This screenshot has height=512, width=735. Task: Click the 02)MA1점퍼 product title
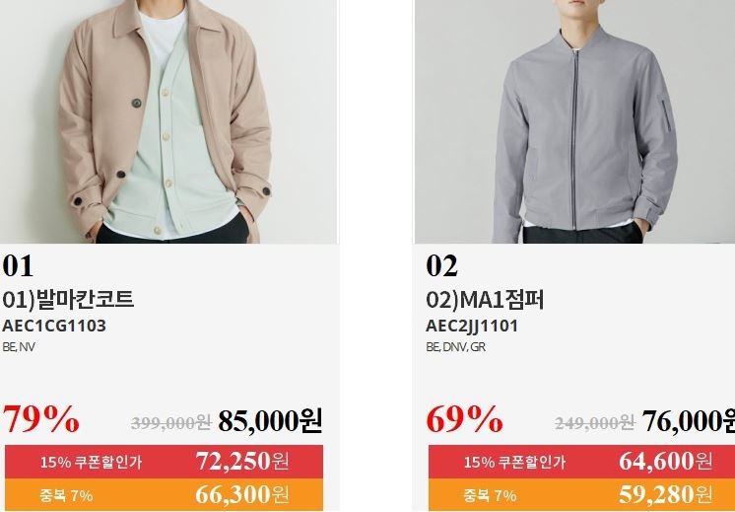point(485,300)
